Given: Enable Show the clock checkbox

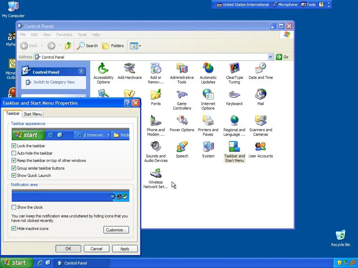Looking at the screenshot, I should click(x=14, y=207).
